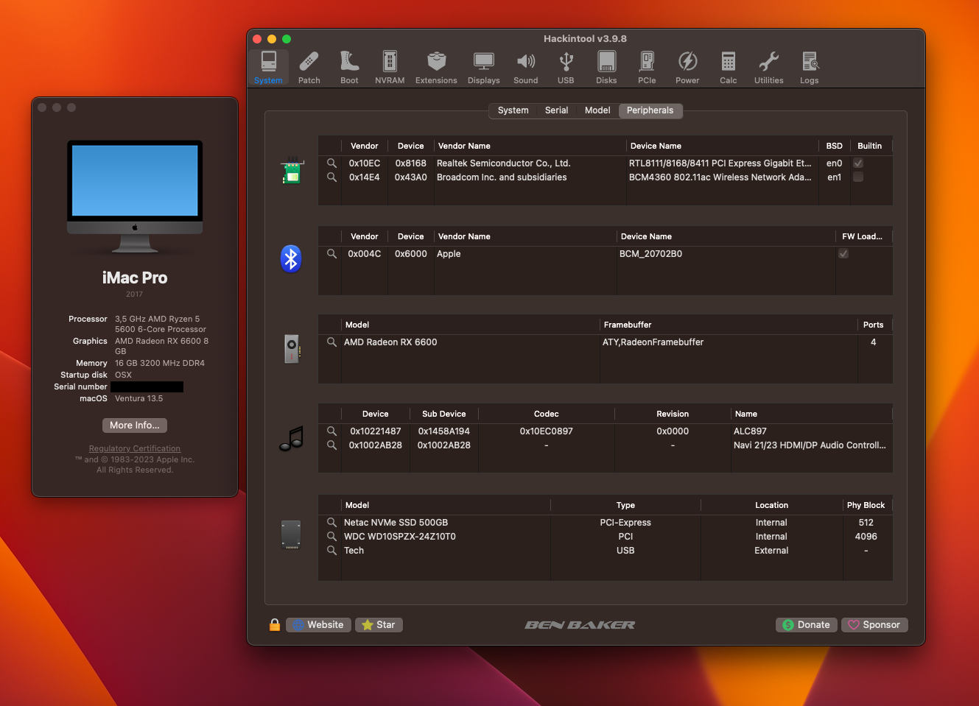This screenshot has width=979, height=706.
Task: Click the storage drive icon
Action: [x=291, y=535]
